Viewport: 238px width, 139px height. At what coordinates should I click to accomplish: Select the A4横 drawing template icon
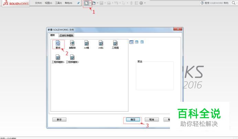click(87, 44)
